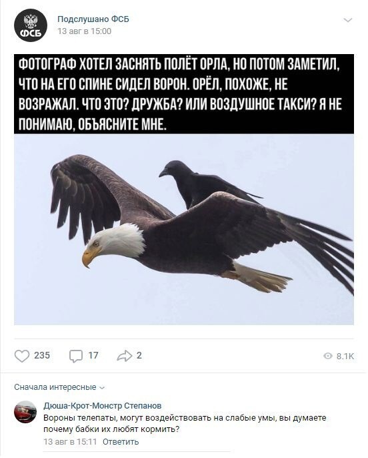Image resolution: width=368 pixels, height=458 pixels.
Task: Open post timestamp 13 авг в 15:00
Action: coord(84,31)
